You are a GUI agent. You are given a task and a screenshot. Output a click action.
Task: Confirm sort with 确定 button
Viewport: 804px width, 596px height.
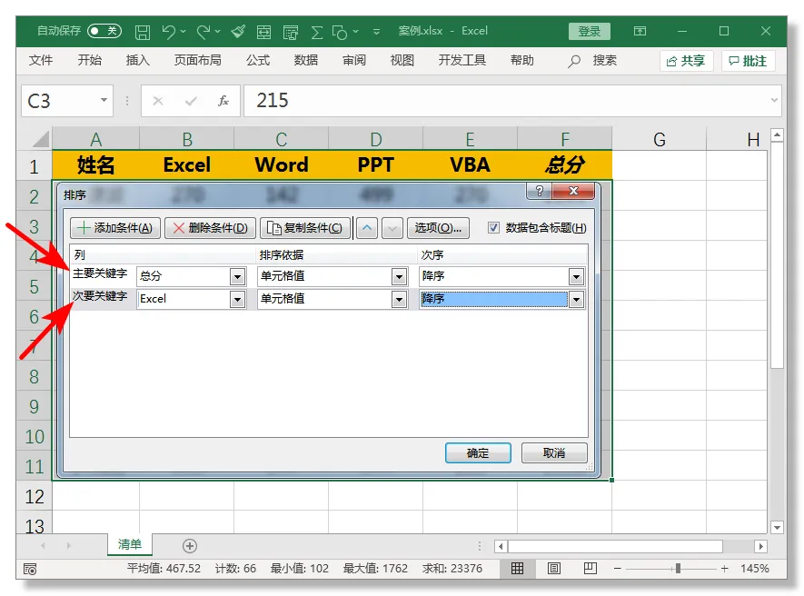(x=478, y=452)
